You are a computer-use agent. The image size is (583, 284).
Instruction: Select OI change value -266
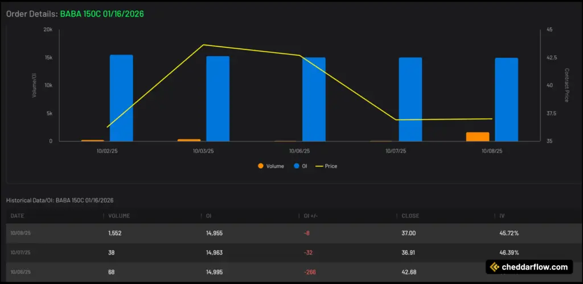[x=309, y=272]
